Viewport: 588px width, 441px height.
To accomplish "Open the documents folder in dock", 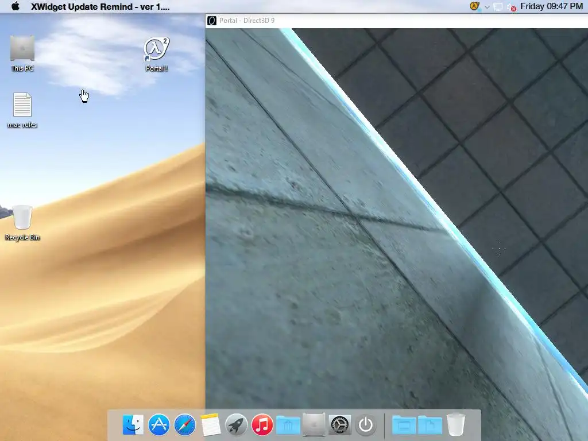I will coord(430,425).
